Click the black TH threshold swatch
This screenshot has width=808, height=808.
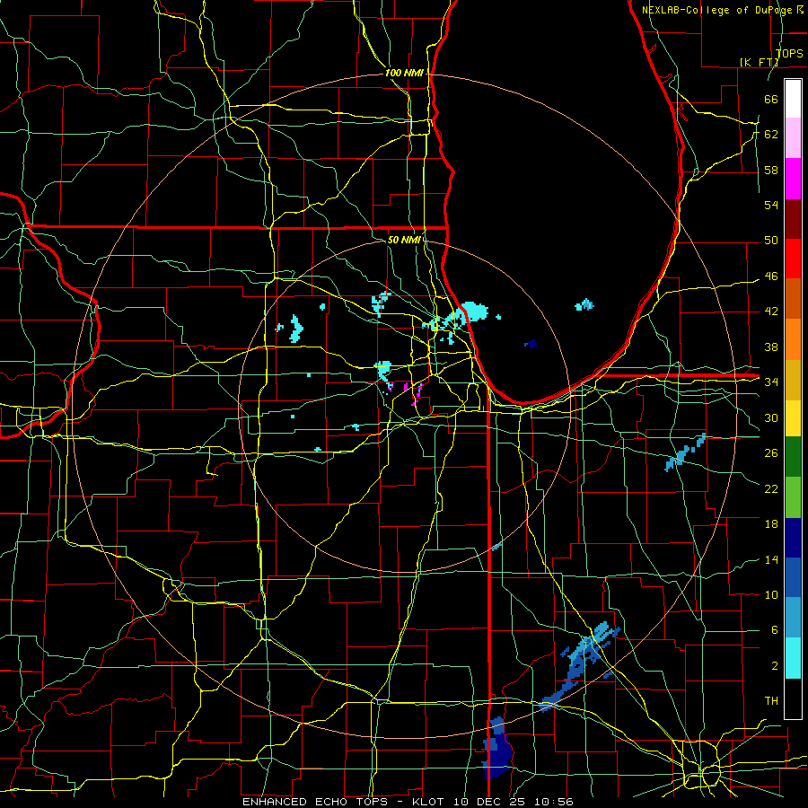(x=793, y=698)
